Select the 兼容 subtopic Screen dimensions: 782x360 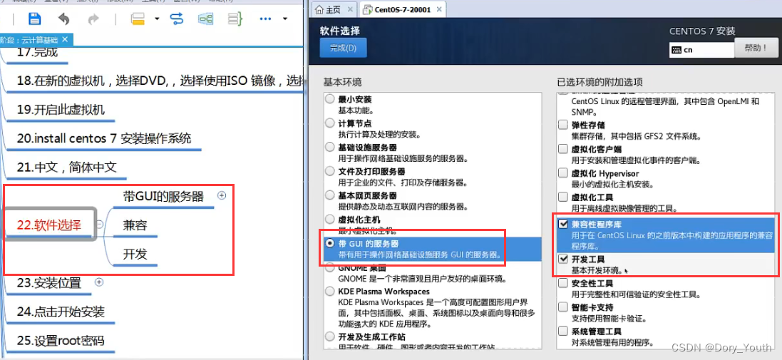(135, 225)
